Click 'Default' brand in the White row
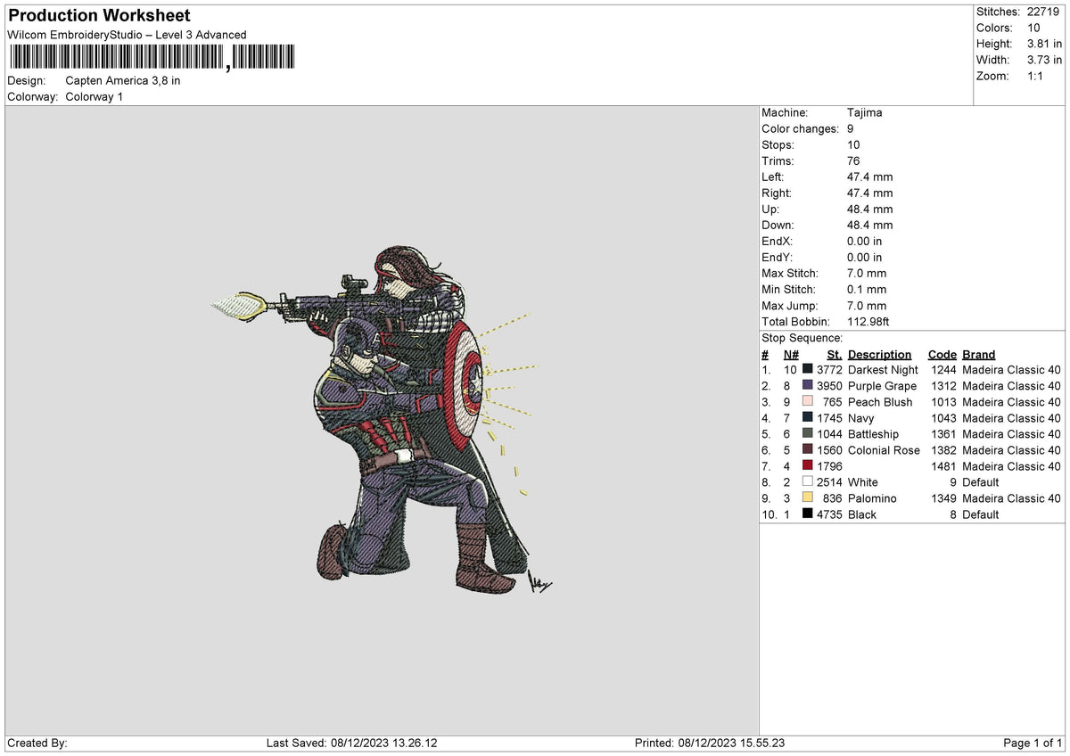Viewport: 1070px width, 756px height. (x=982, y=481)
